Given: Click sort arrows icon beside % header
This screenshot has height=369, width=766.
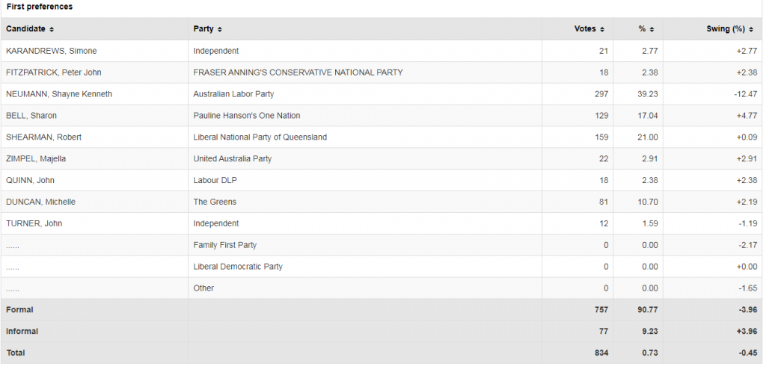Looking at the screenshot, I should click(x=652, y=29).
